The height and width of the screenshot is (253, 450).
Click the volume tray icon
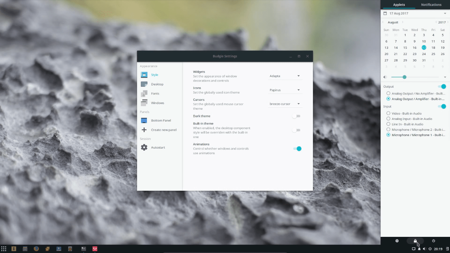(x=424, y=249)
